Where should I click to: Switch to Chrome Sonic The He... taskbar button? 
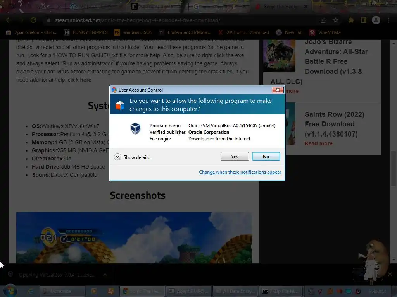142,291
